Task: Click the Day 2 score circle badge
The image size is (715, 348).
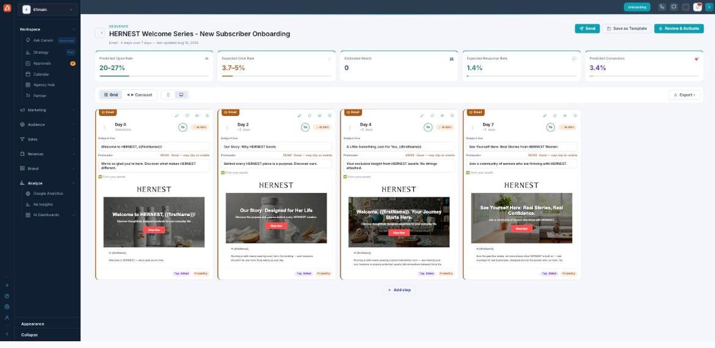Action: coord(305,127)
